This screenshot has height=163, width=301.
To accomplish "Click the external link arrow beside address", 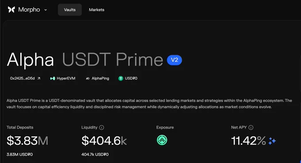I will [x=39, y=78].
